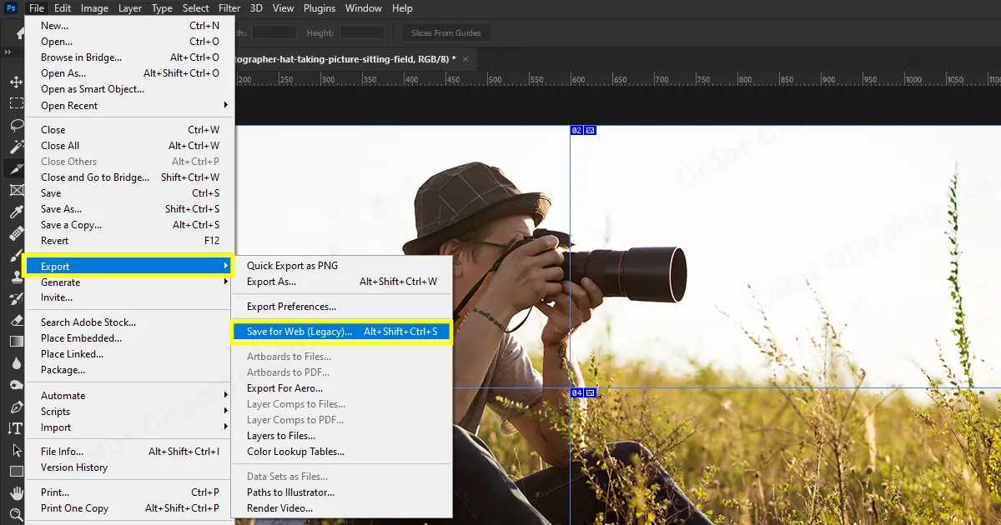The width and height of the screenshot is (1001, 525).
Task: Click Quick Export as PNG
Action: pyautogui.click(x=292, y=266)
